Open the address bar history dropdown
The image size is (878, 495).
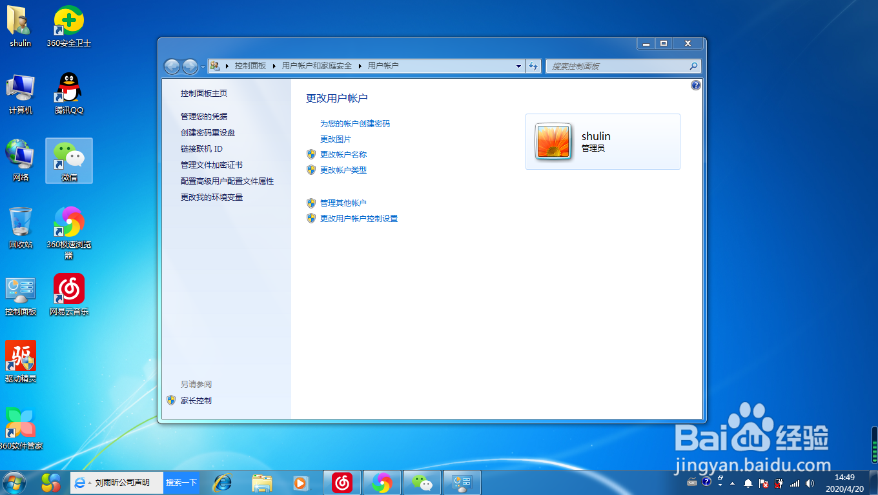[518, 66]
